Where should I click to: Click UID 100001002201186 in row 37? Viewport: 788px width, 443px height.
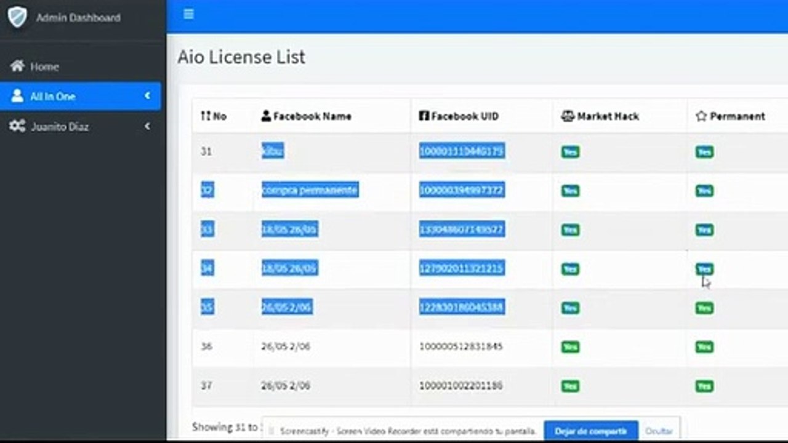461,386
